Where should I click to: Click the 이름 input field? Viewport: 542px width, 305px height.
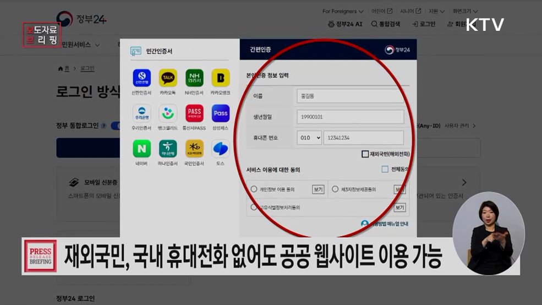pyautogui.click(x=350, y=96)
